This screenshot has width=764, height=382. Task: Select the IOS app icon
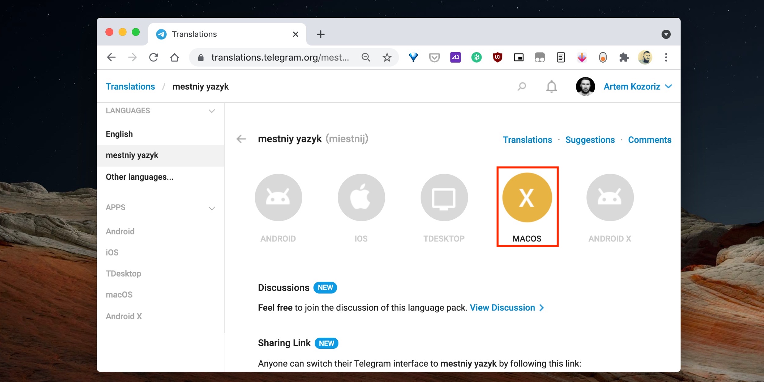(361, 197)
